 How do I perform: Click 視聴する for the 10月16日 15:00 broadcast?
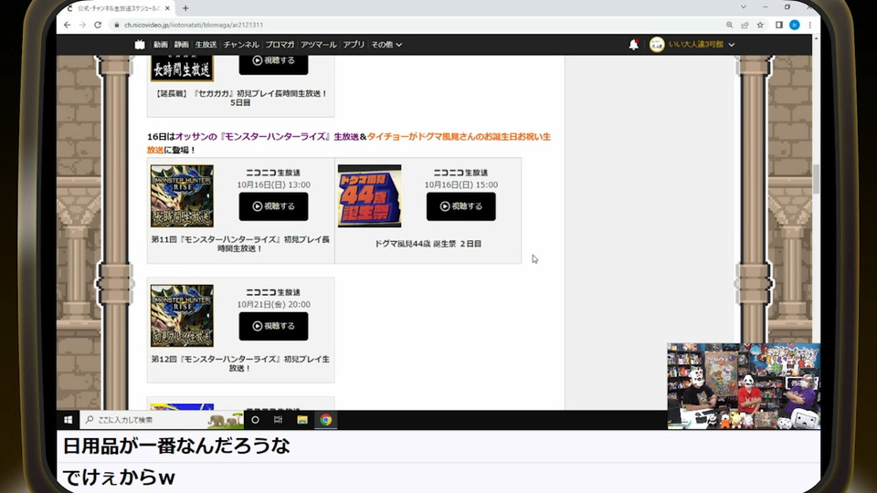(460, 206)
